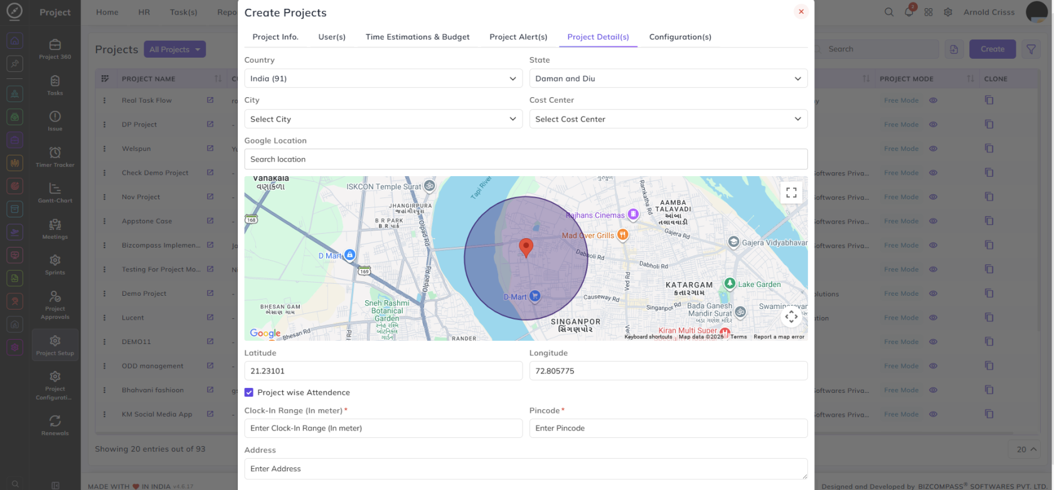The image size is (1054, 490).
Task: Click the Search location input field
Action: coord(526,159)
